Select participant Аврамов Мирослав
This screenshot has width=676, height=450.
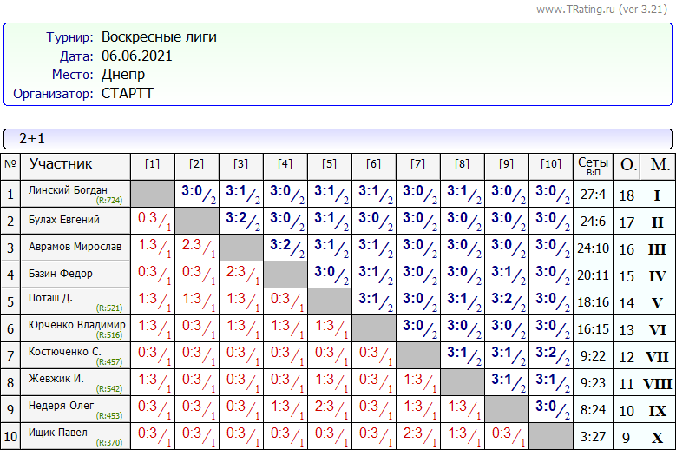point(75,247)
